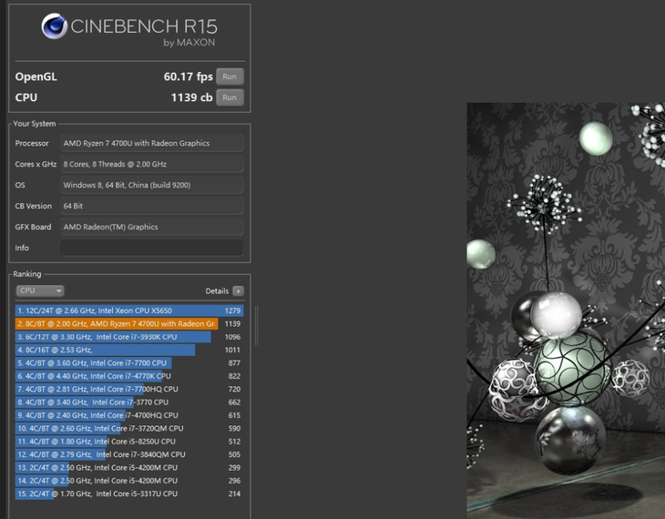Select the Core i5-8250U ranking row
The width and height of the screenshot is (665, 519).
pos(128,441)
